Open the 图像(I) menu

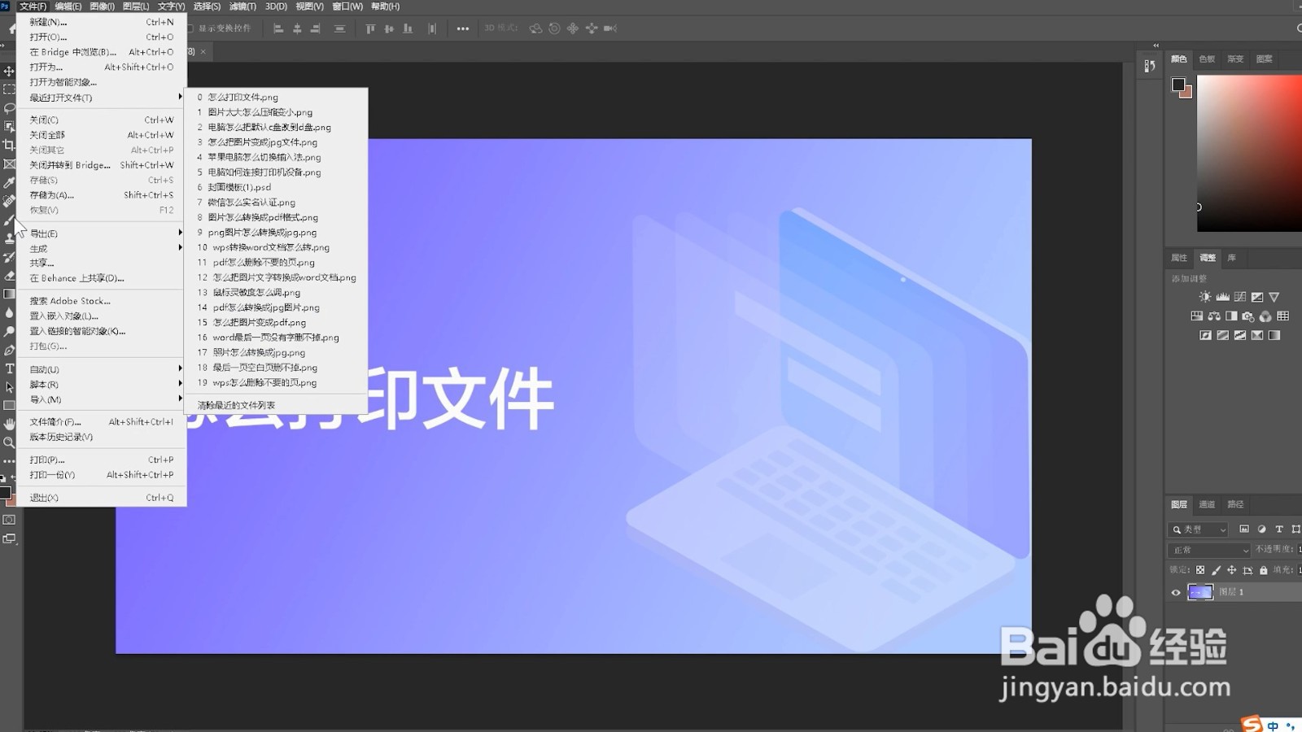pos(102,7)
